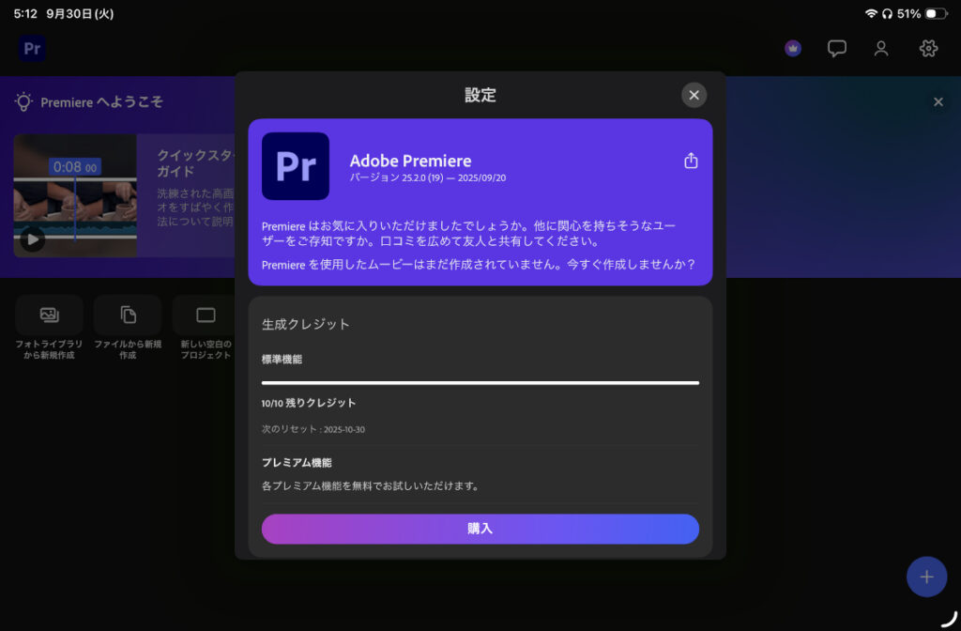The height and width of the screenshot is (631, 961).
Task: Tap the 各プレミアム機能を無料でお試しいただけます text
Action: 370,485
